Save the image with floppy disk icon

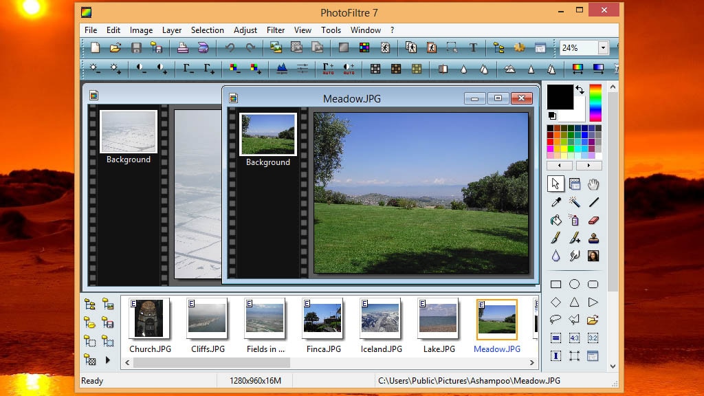tap(136, 47)
